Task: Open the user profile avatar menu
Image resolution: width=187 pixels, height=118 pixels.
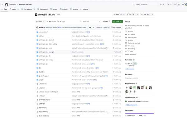Action: click(x=186, y=5)
